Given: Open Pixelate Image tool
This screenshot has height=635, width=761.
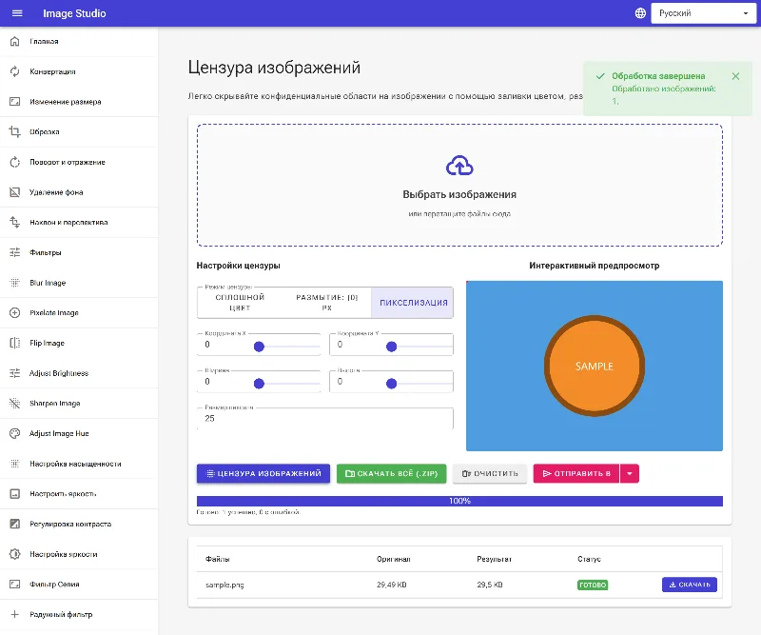Looking at the screenshot, I should (79, 312).
